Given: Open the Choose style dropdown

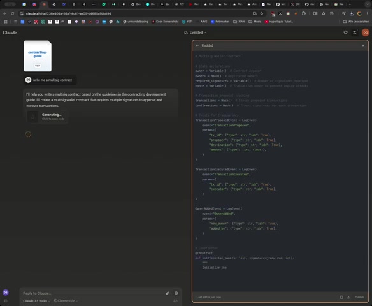Looking at the screenshot, I should [66, 301].
